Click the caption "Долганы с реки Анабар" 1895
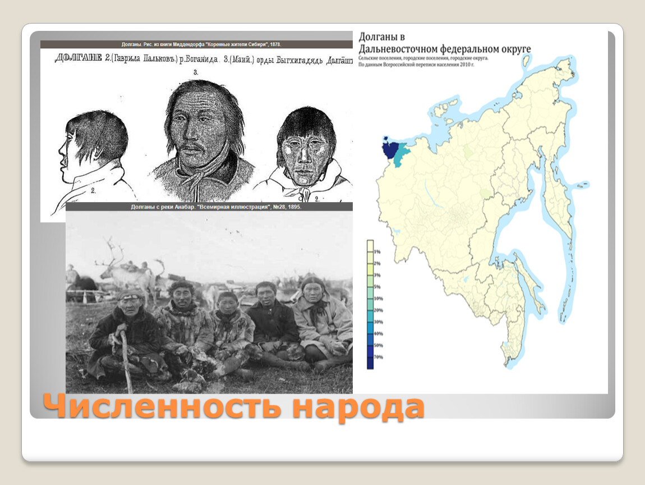Viewport: 645px width, 485px height. (x=209, y=207)
